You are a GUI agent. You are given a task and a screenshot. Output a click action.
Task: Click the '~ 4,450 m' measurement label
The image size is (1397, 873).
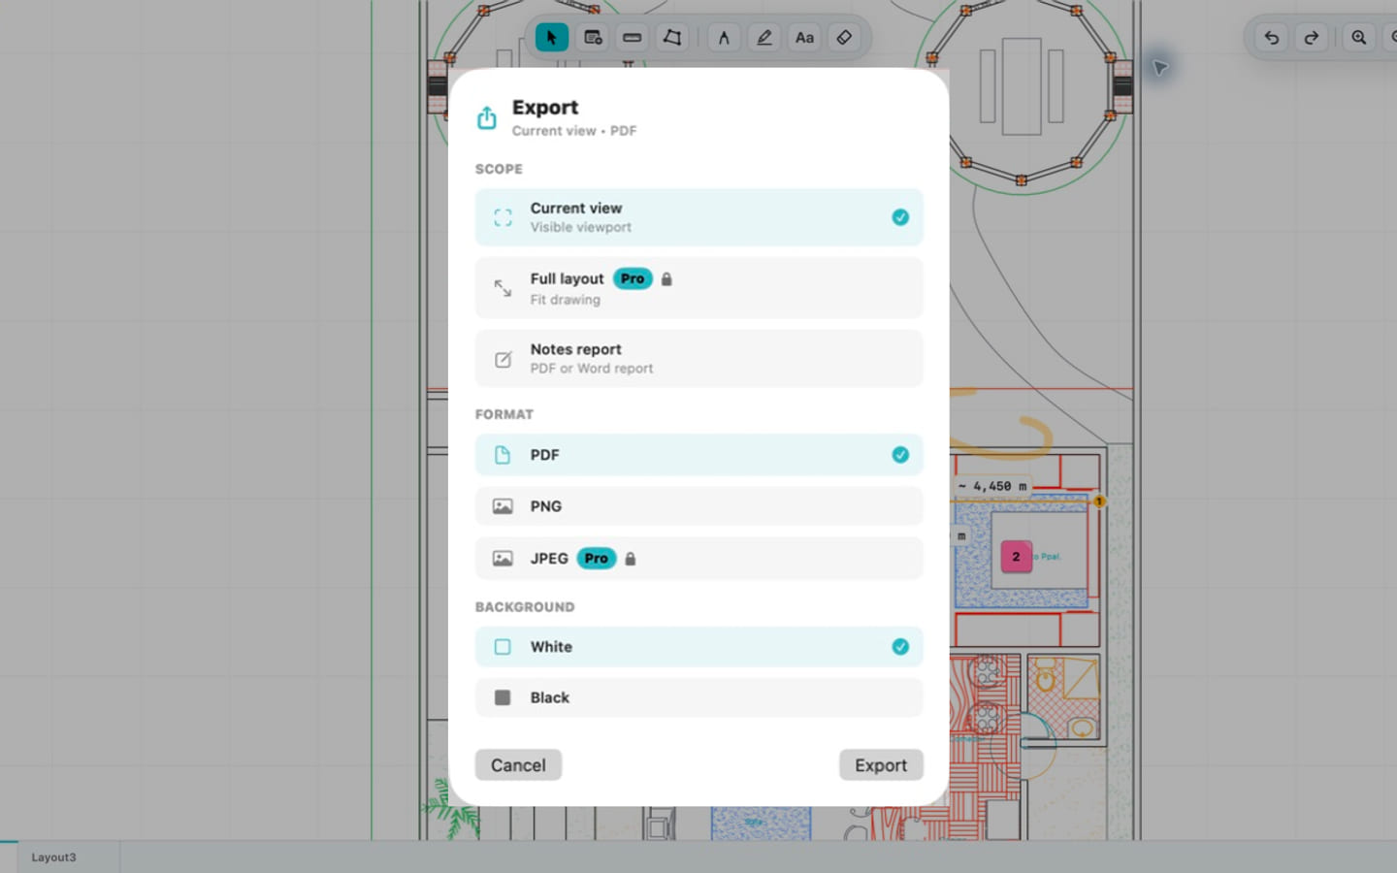991,486
